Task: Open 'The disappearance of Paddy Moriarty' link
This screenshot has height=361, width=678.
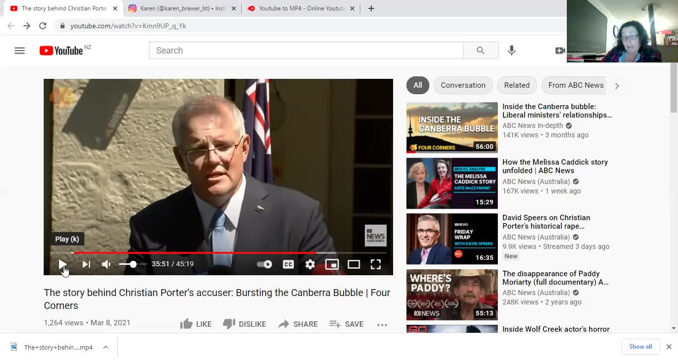Action: click(x=555, y=278)
